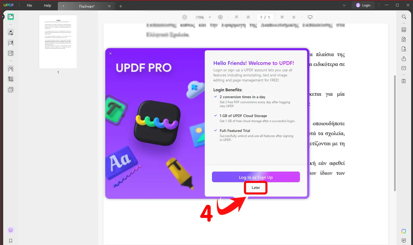Switch to the Περίληψη* document tab
The image size is (413, 245).
87,6
